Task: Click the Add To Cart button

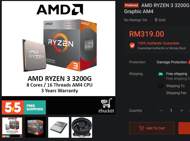Action: pyautogui.click(x=152, y=128)
